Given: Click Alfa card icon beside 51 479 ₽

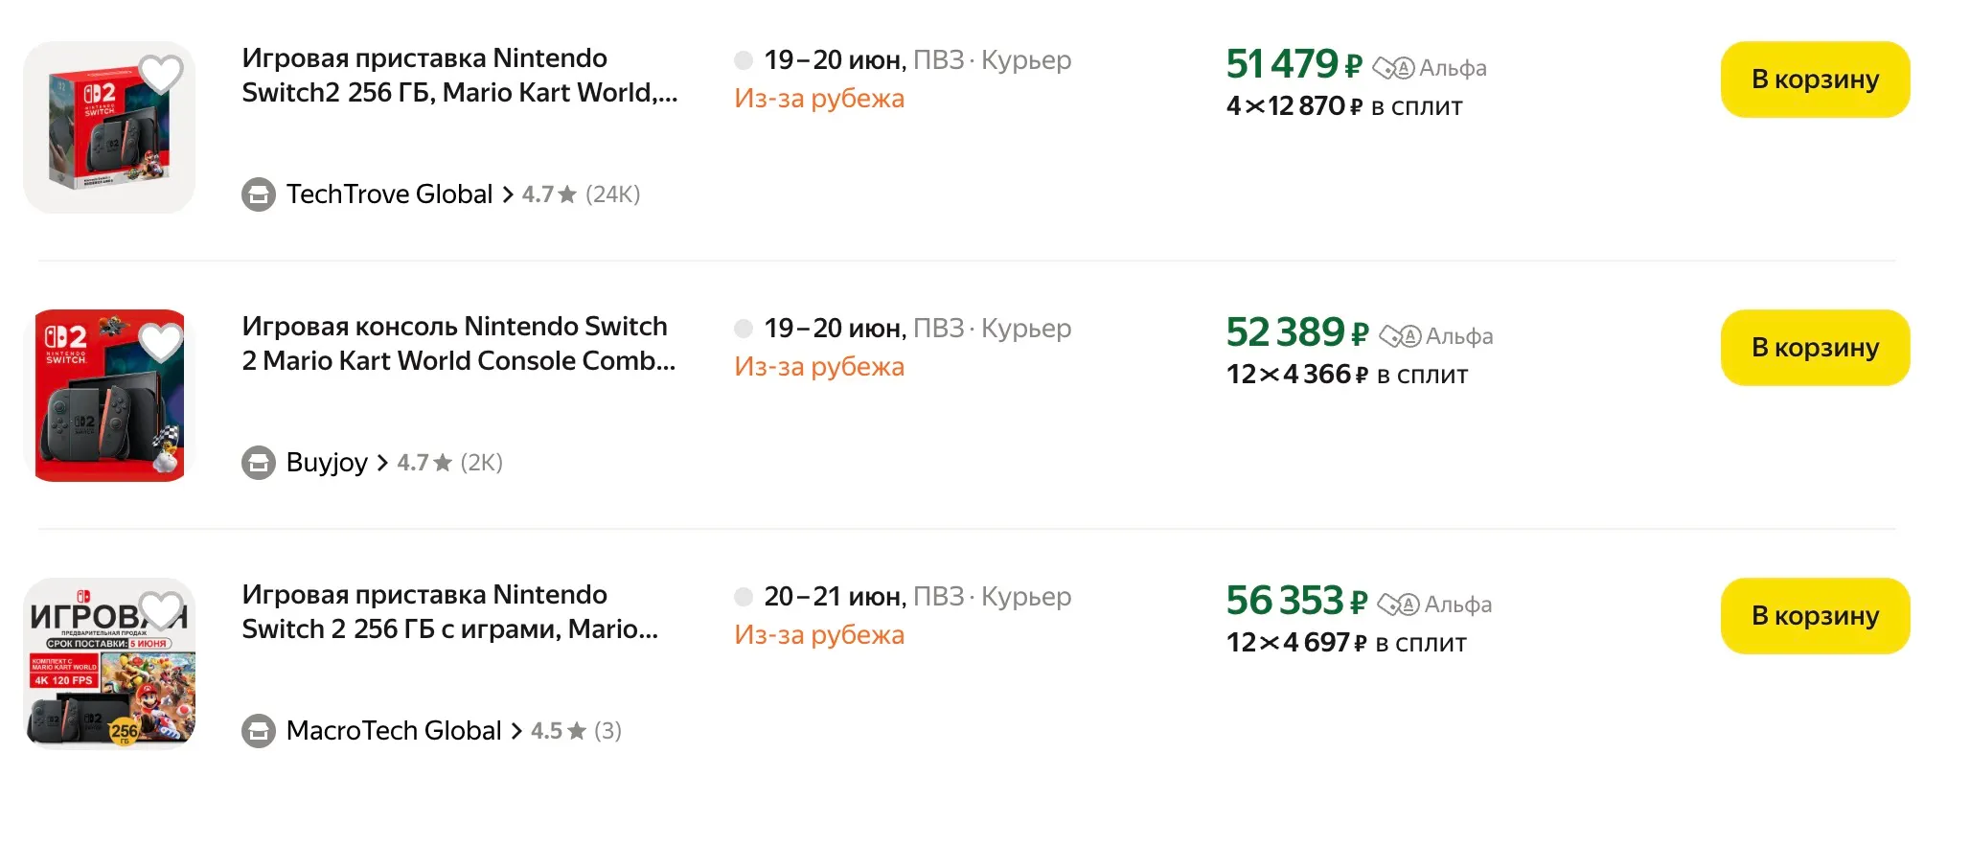Looking at the screenshot, I should (1393, 68).
